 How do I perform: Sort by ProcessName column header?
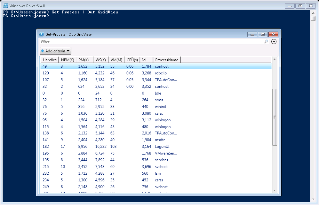point(167,60)
